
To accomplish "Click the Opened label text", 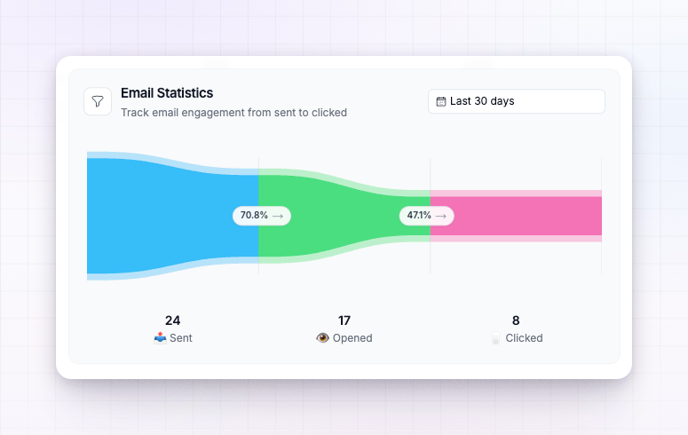I will (x=352, y=338).
